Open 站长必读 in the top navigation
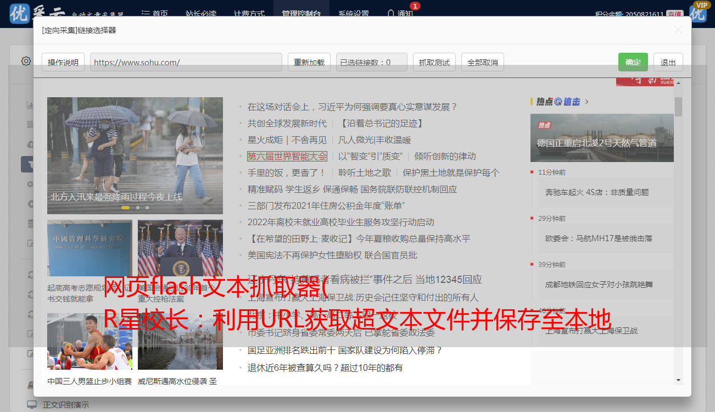This screenshot has width=715, height=412. pos(201,13)
